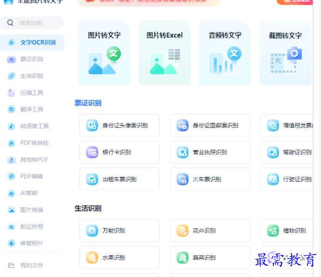Click the 票证识别 section heading
The height and width of the screenshot is (277, 321).
click(88, 103)
